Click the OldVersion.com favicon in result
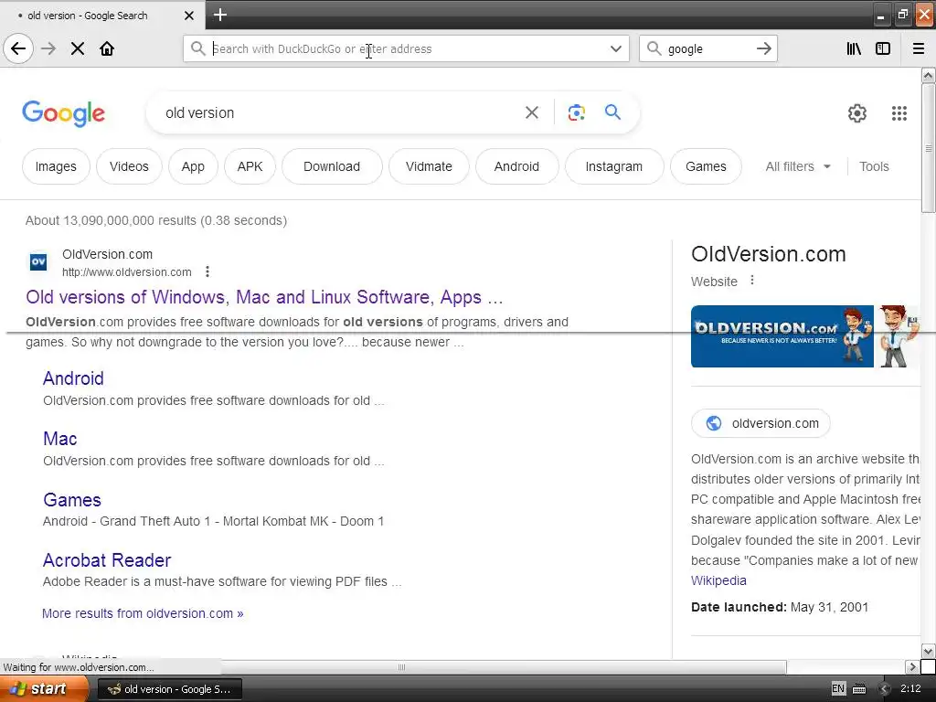 tap(38, 261)
